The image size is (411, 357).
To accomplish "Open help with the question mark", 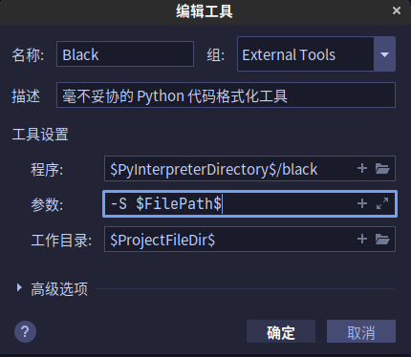I will (x=25, y=332).
